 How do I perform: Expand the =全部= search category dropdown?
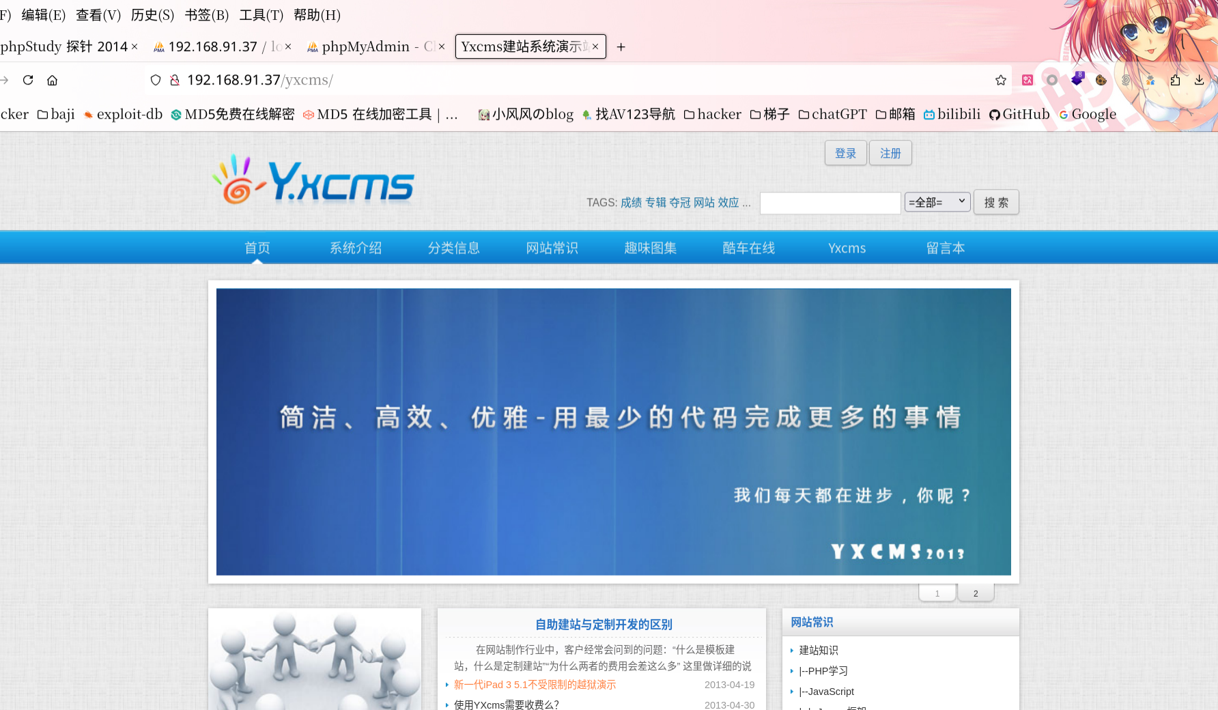937,201
